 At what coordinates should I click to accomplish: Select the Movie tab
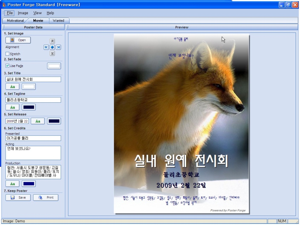click(x=38, y=21)
